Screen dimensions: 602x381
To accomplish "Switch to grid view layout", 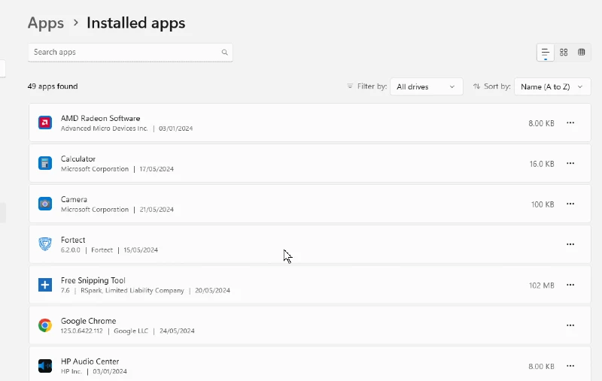I will [x=564, y=53].
